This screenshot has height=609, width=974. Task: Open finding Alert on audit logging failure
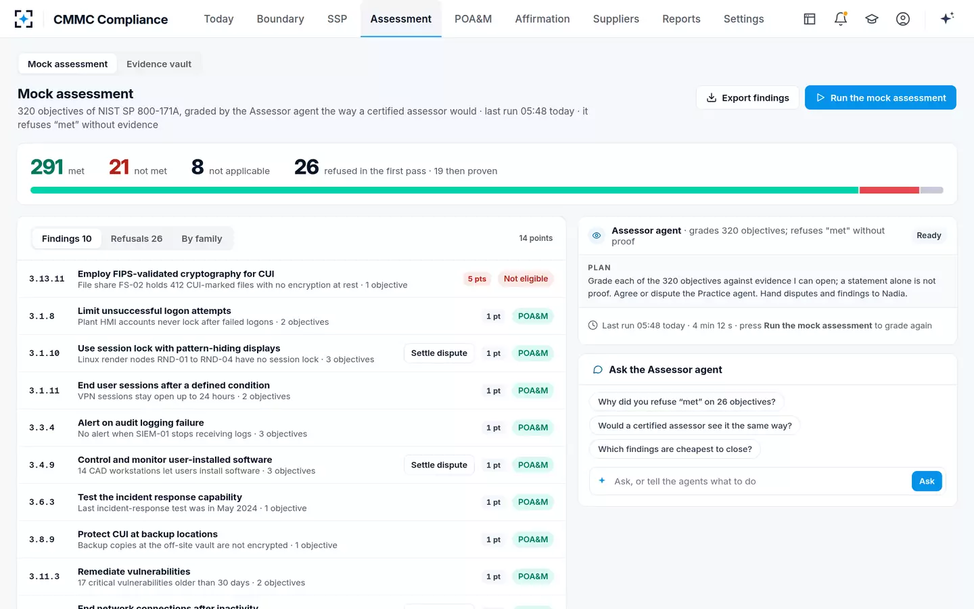click(292, 428)
